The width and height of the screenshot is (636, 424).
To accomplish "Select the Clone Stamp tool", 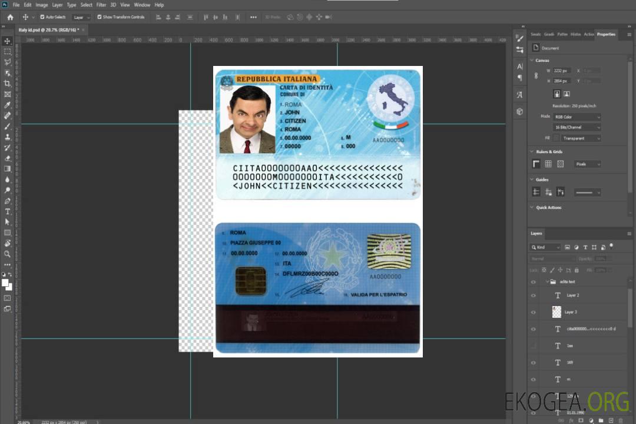I will pyautogui.click(x=7, y=137).
